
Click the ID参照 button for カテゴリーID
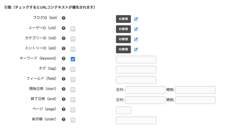click(123, 39)
